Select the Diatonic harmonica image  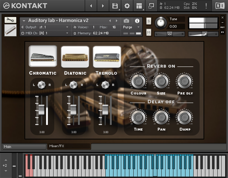pyautogui.click(x=75, y=57)
